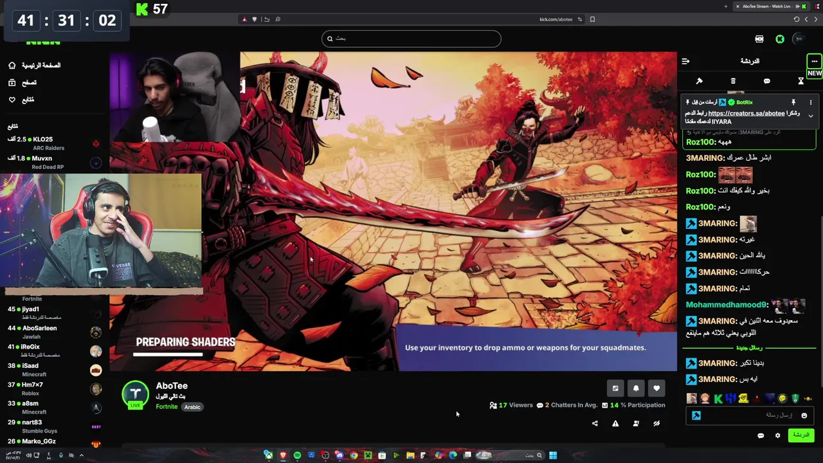
Task: Click the Arabic language tag
Action: click(192, 407)
